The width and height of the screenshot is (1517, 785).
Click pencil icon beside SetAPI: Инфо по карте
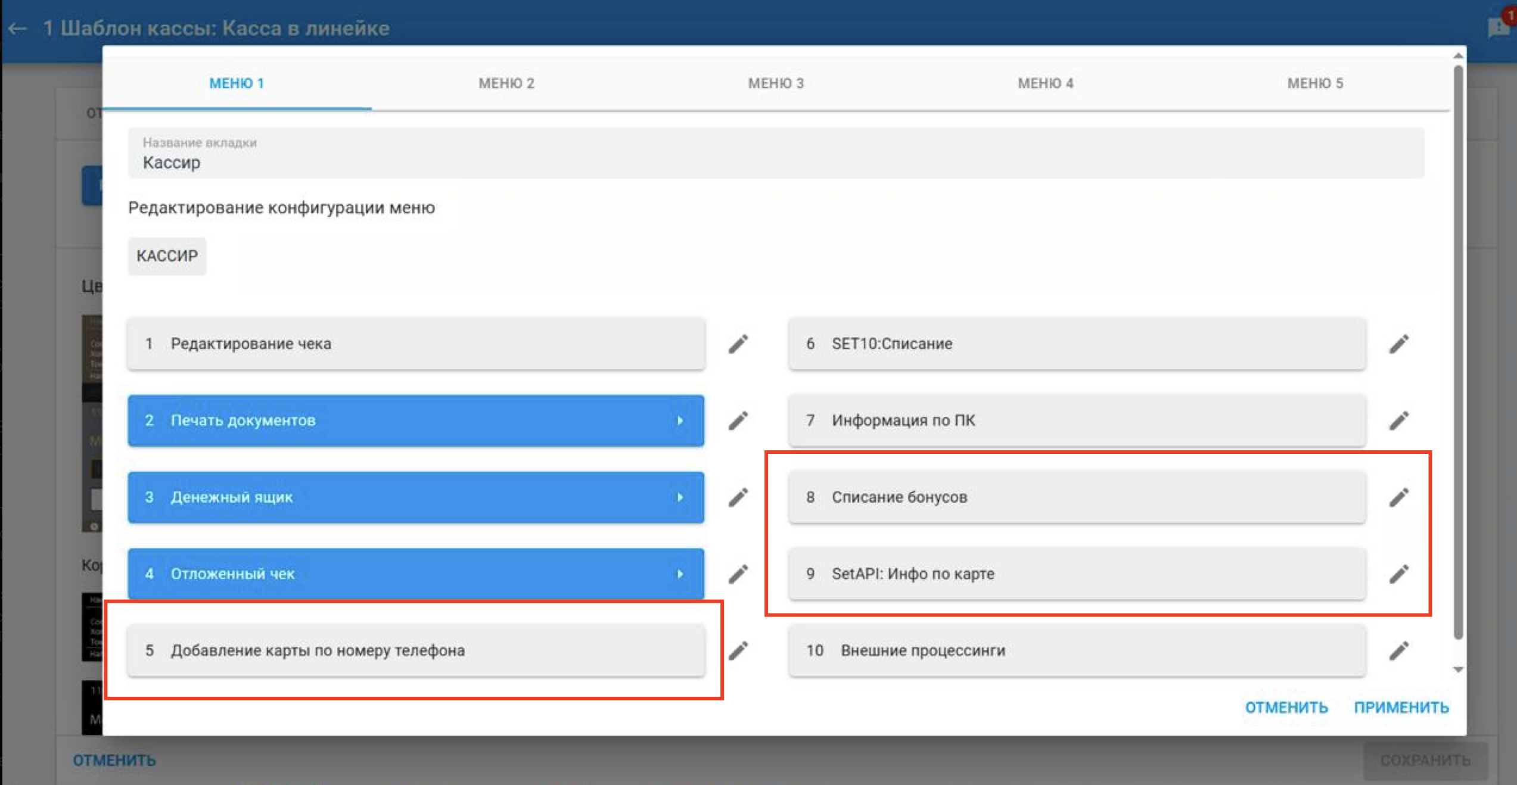pos(1399,574)
